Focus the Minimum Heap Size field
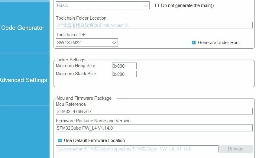This screenshot has height=158, width=256. pos(124,66)
